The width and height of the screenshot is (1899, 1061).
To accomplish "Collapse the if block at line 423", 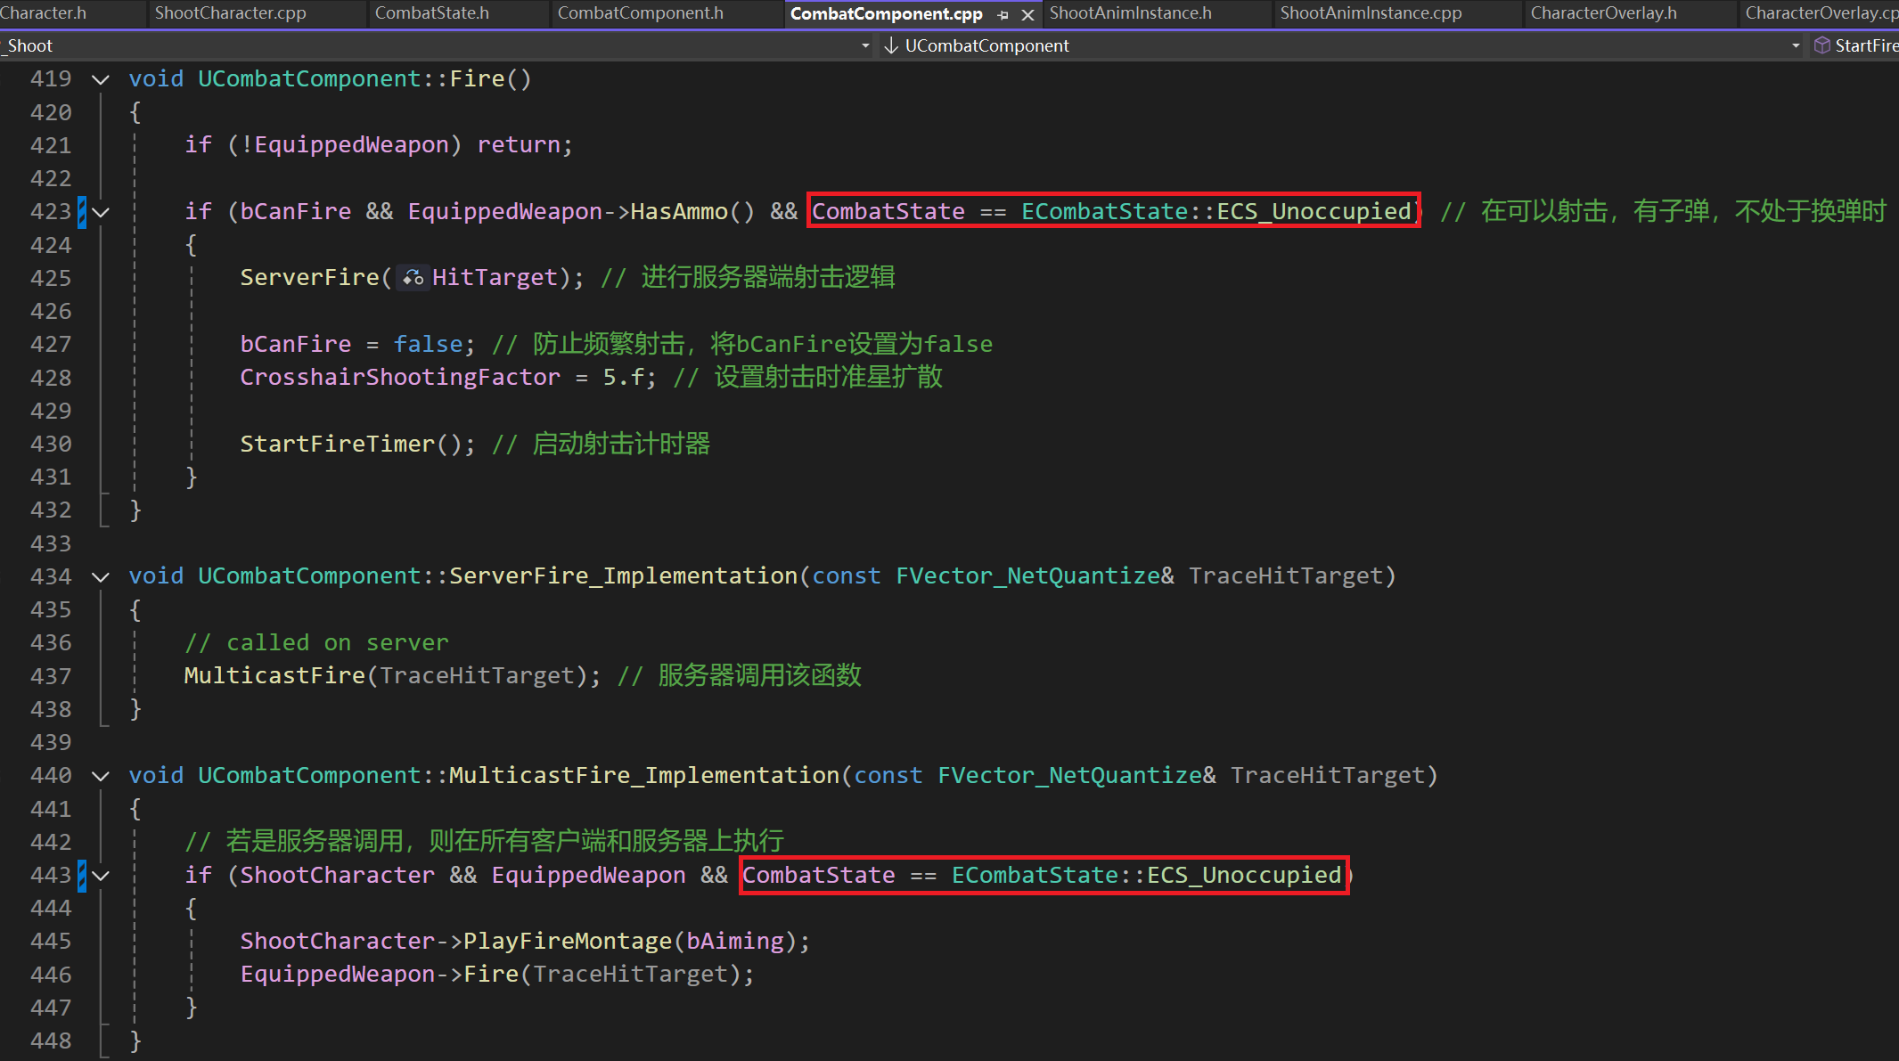I will pyautogui.click(x=101, y=212).
